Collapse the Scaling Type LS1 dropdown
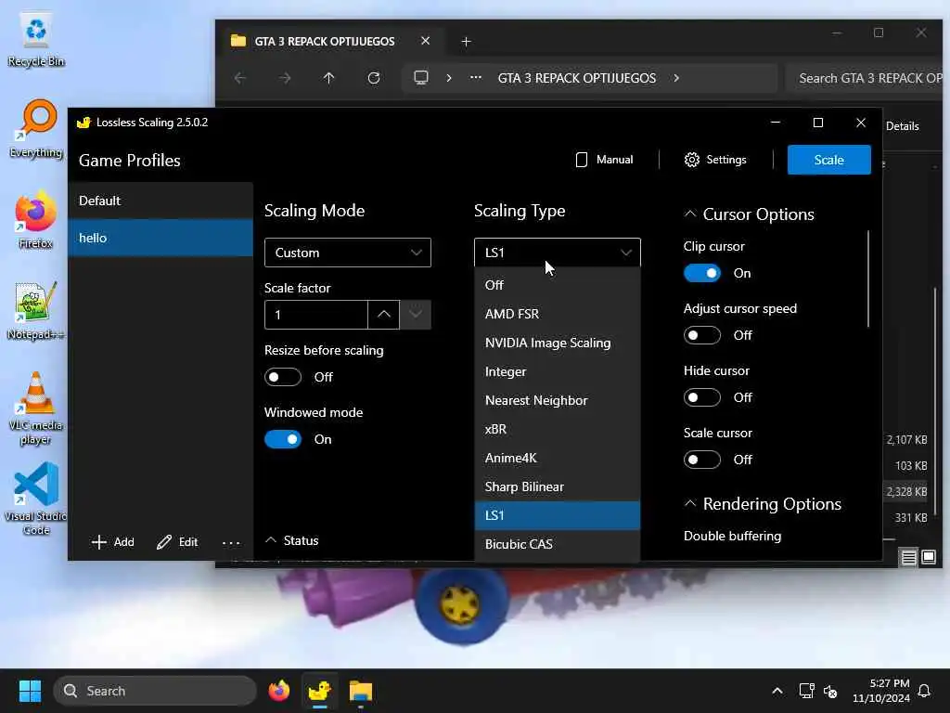Screen dimensions: 950x713 coord(558,253)
